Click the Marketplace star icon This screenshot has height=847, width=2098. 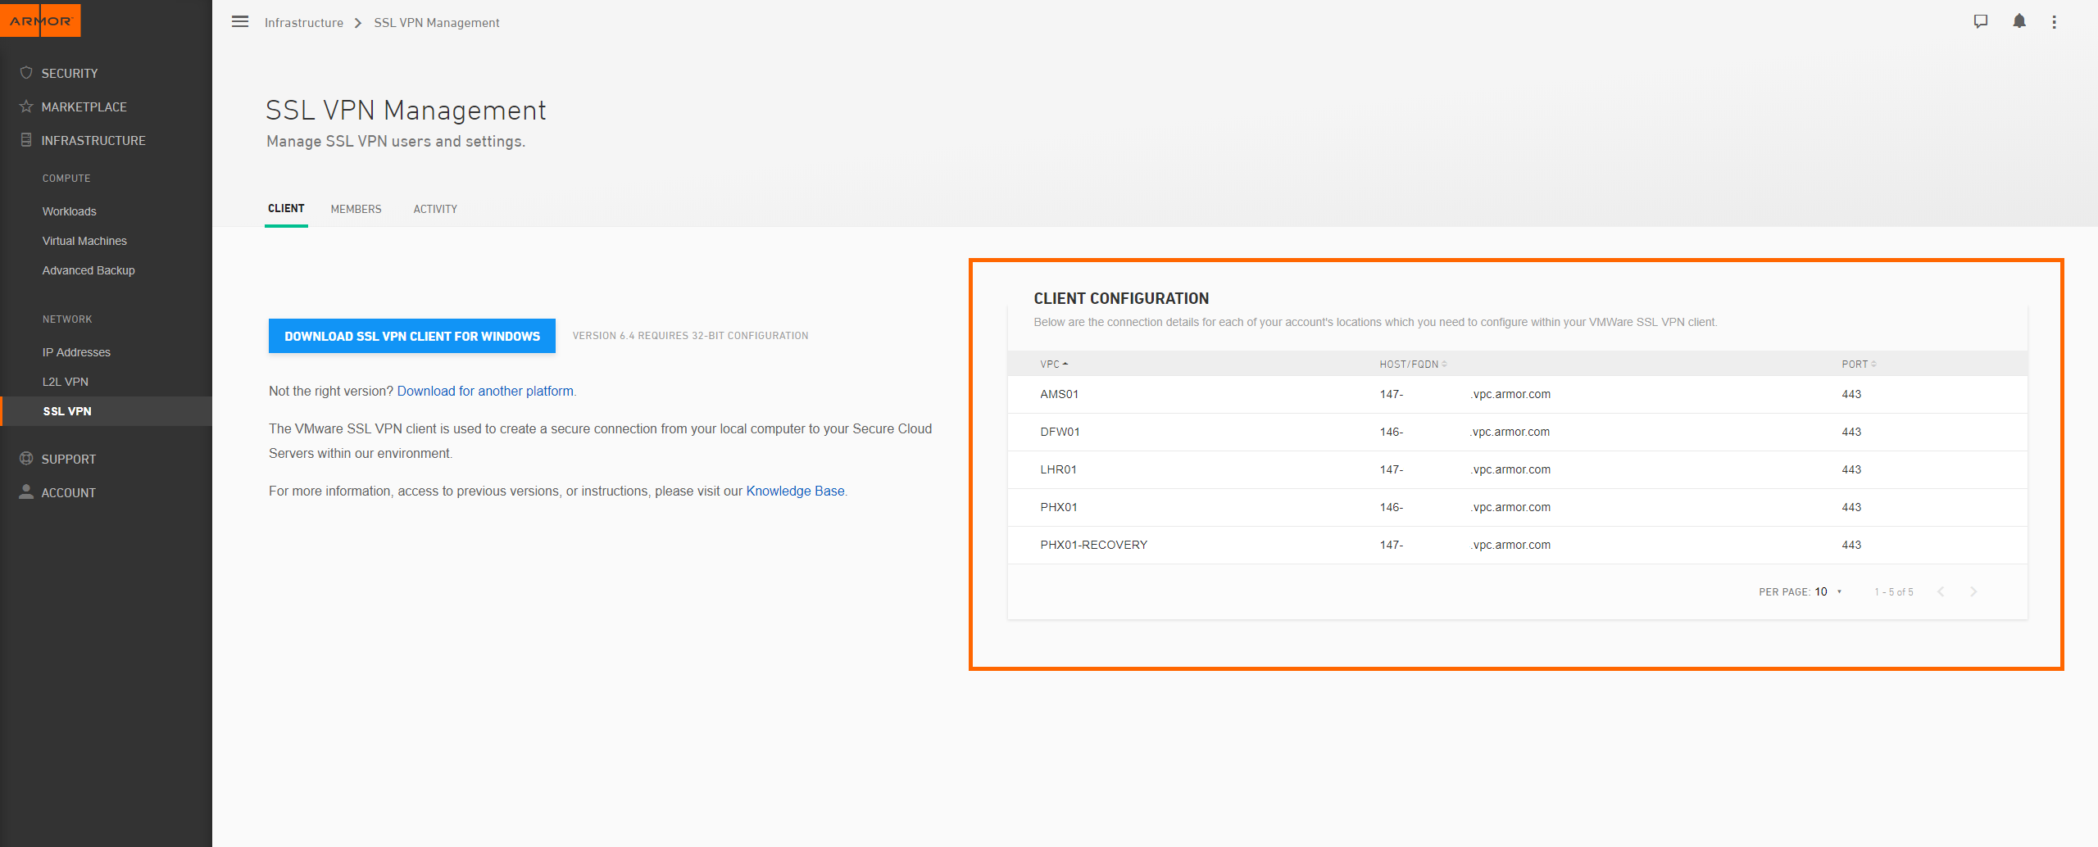[x=26, y=106]
